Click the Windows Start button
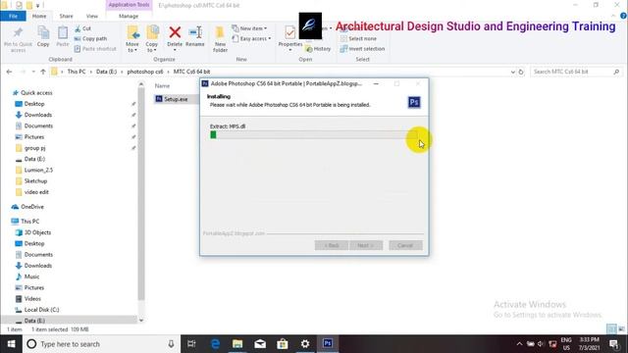628x353 pixels. pos(11,344)
